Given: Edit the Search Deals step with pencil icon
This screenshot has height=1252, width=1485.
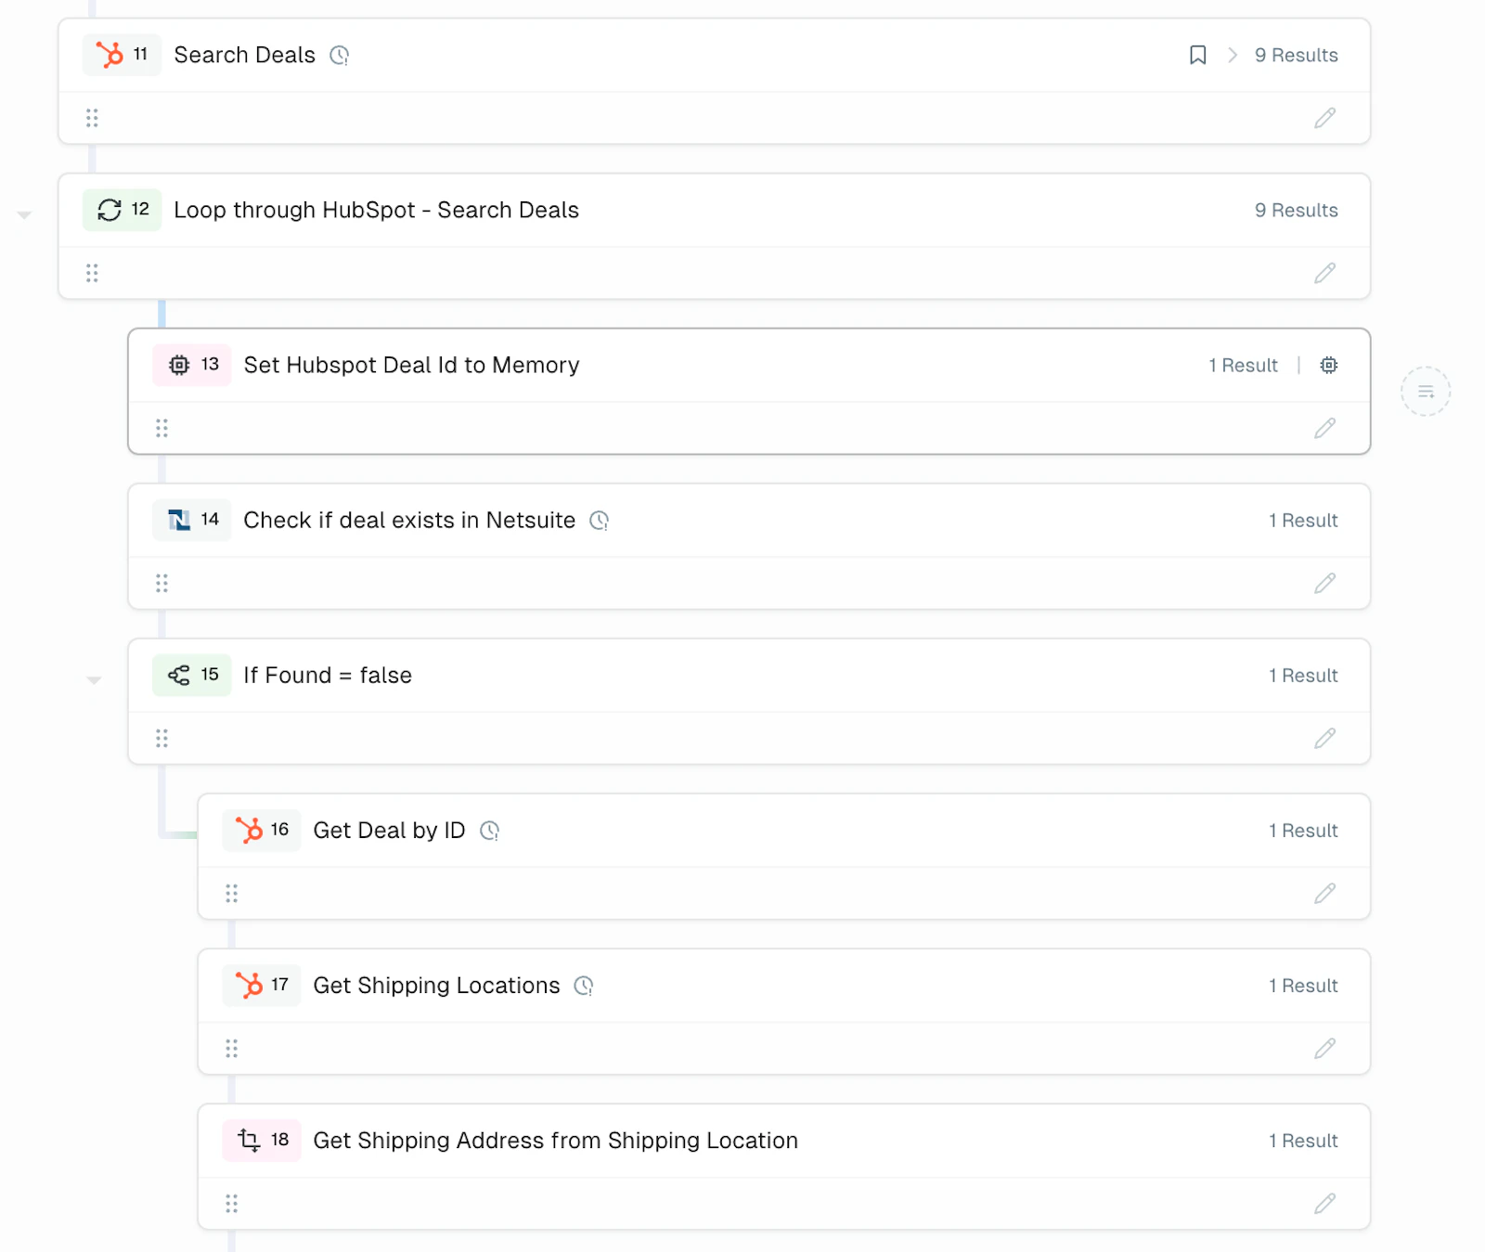Looking at the screenshot, I should [1325, 118].
